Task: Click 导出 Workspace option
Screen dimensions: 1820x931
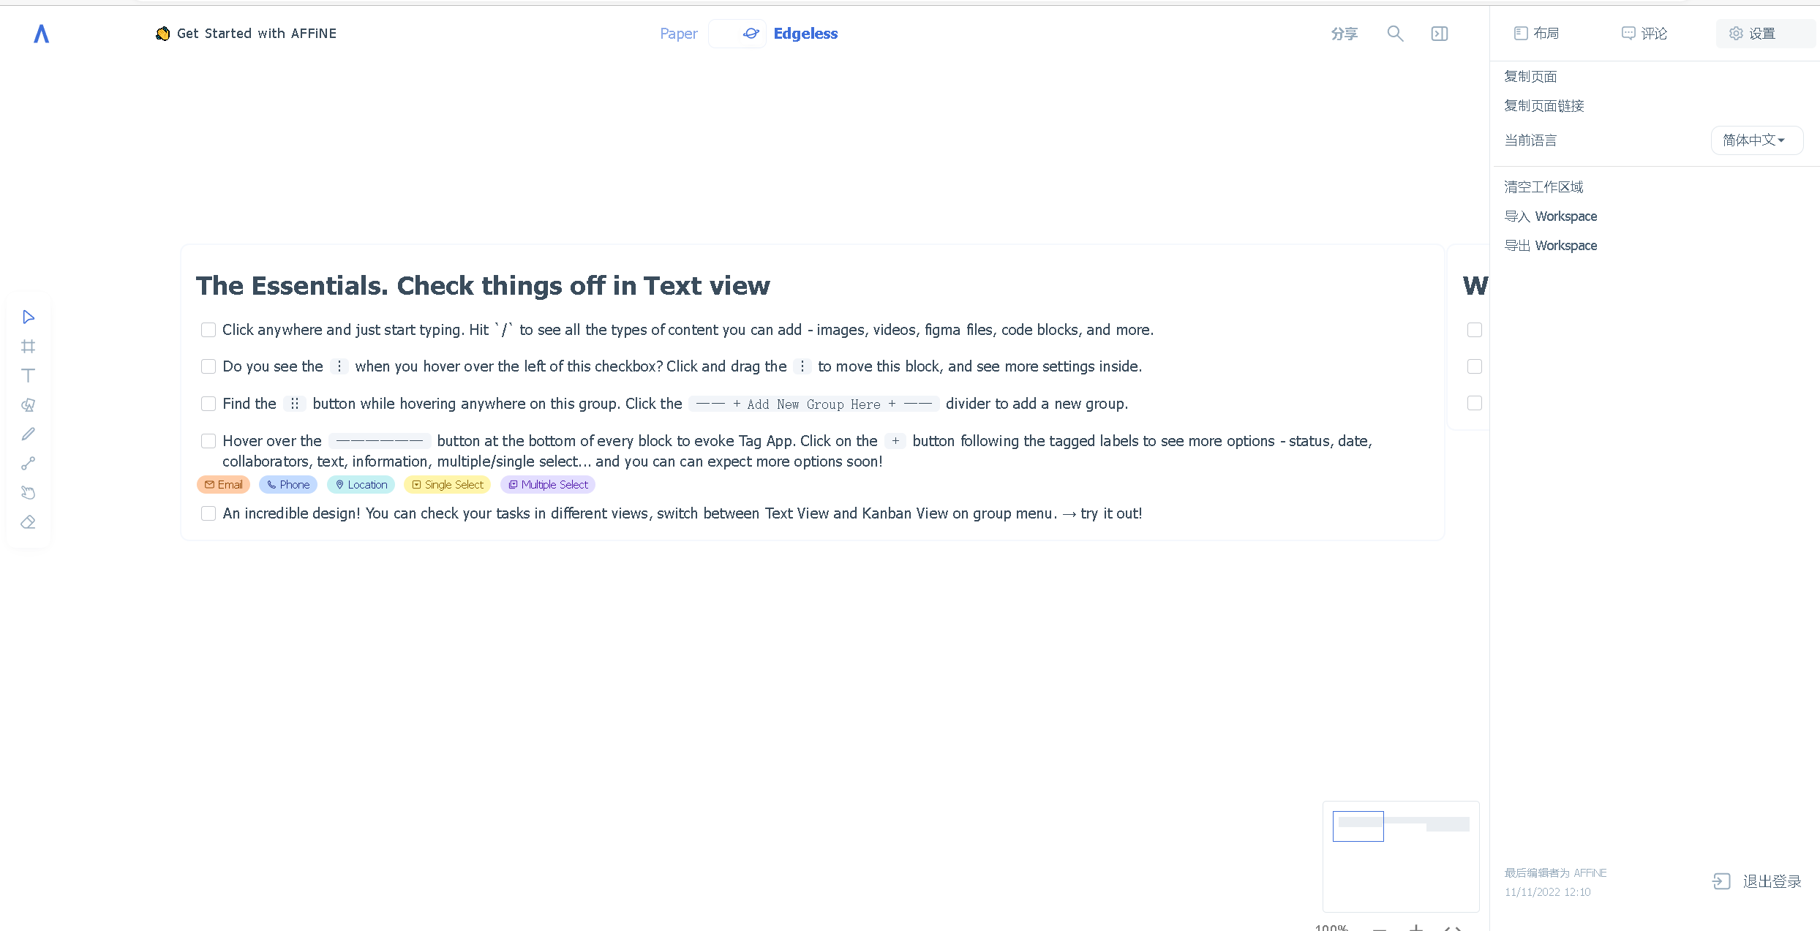Action: point(1550,246)
